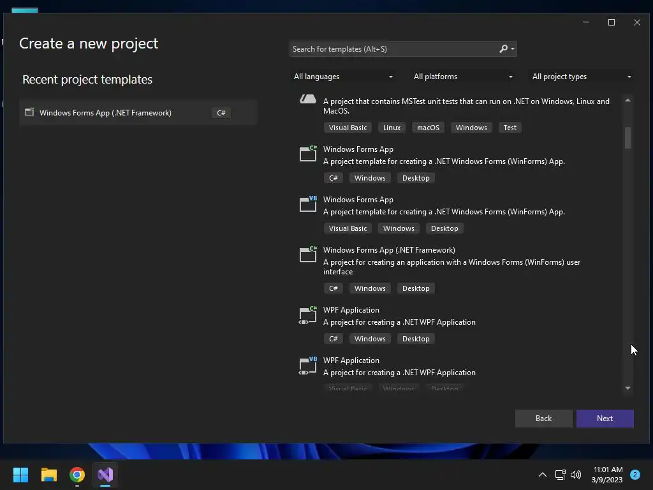Close the Create a new project window
Image resolution: width=653 pixels, height=490 pixels.
pyautogui.click(x=637, y=22)
